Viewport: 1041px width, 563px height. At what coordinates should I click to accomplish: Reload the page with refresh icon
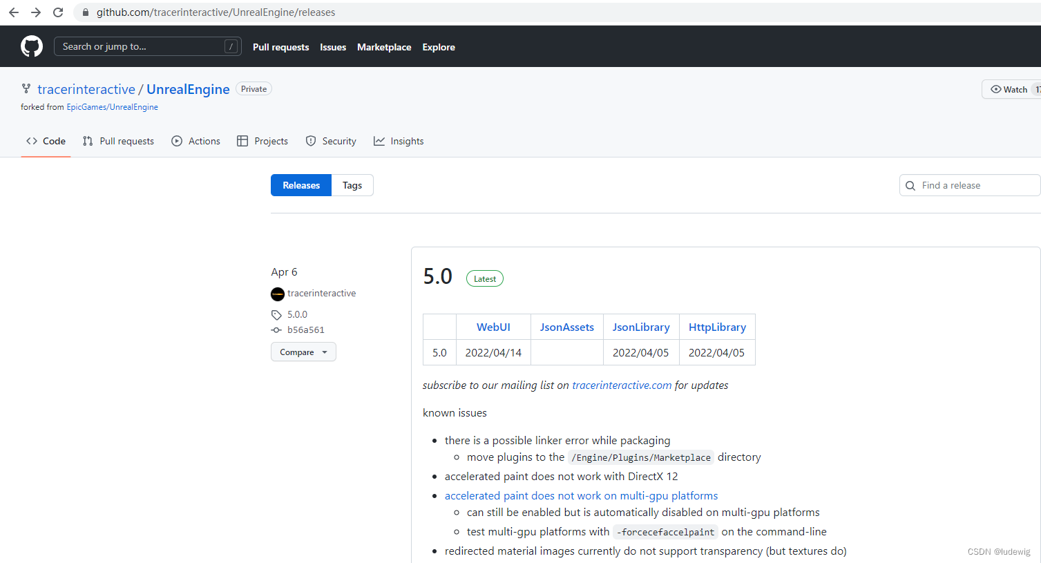58,12
